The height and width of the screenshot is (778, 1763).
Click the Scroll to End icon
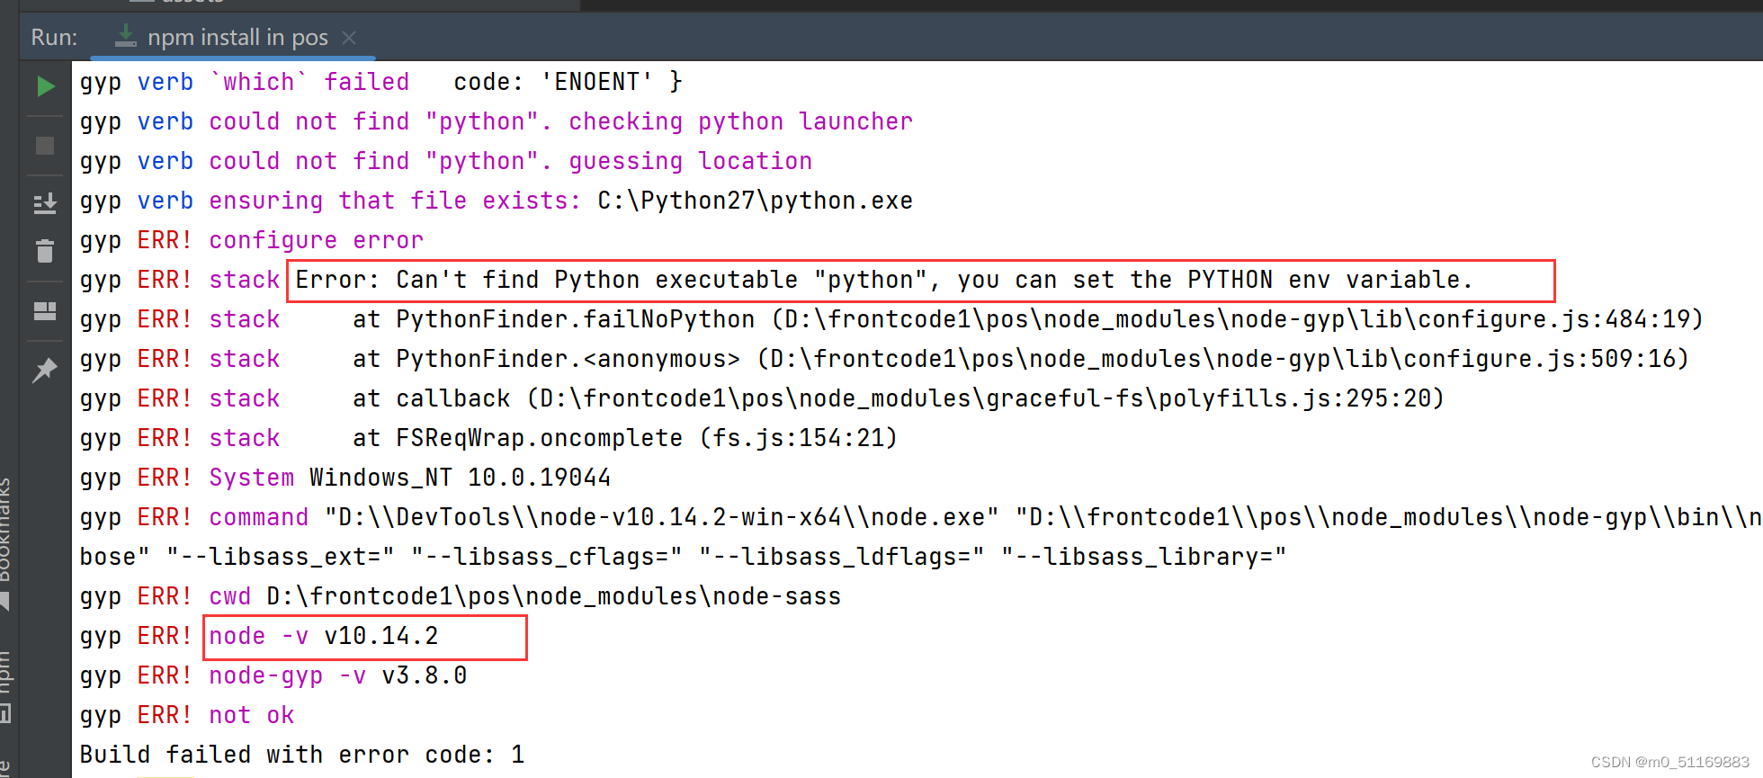(45, 203)
